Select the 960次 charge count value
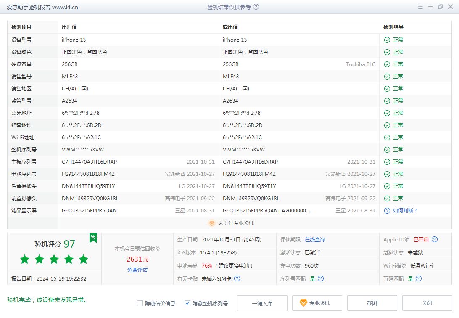This screenshot has height=318, width=459. pos(311,265)
